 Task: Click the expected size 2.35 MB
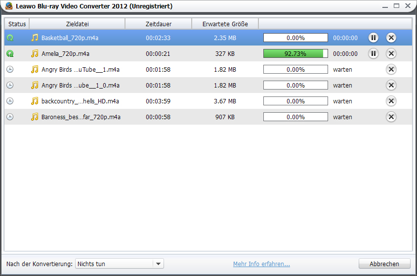click(x=225, y=38)
